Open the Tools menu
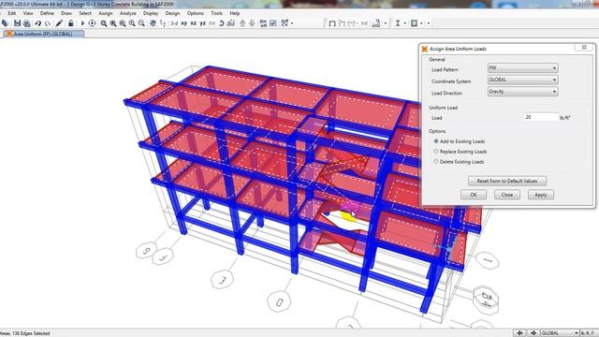599x337 pixels. (x=216, y=13)
